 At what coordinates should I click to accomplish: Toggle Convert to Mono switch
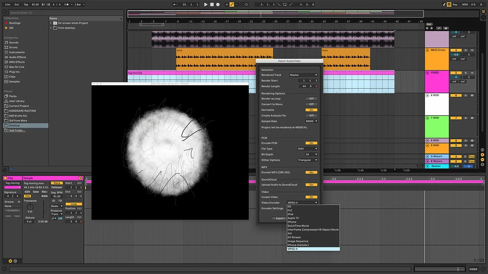[x=311, y=104]
